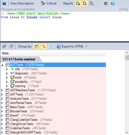The width and height of the screenshot is (129, 135).
Task: Open the Export to HTML dropdown arrow
Action: (87, 46)
